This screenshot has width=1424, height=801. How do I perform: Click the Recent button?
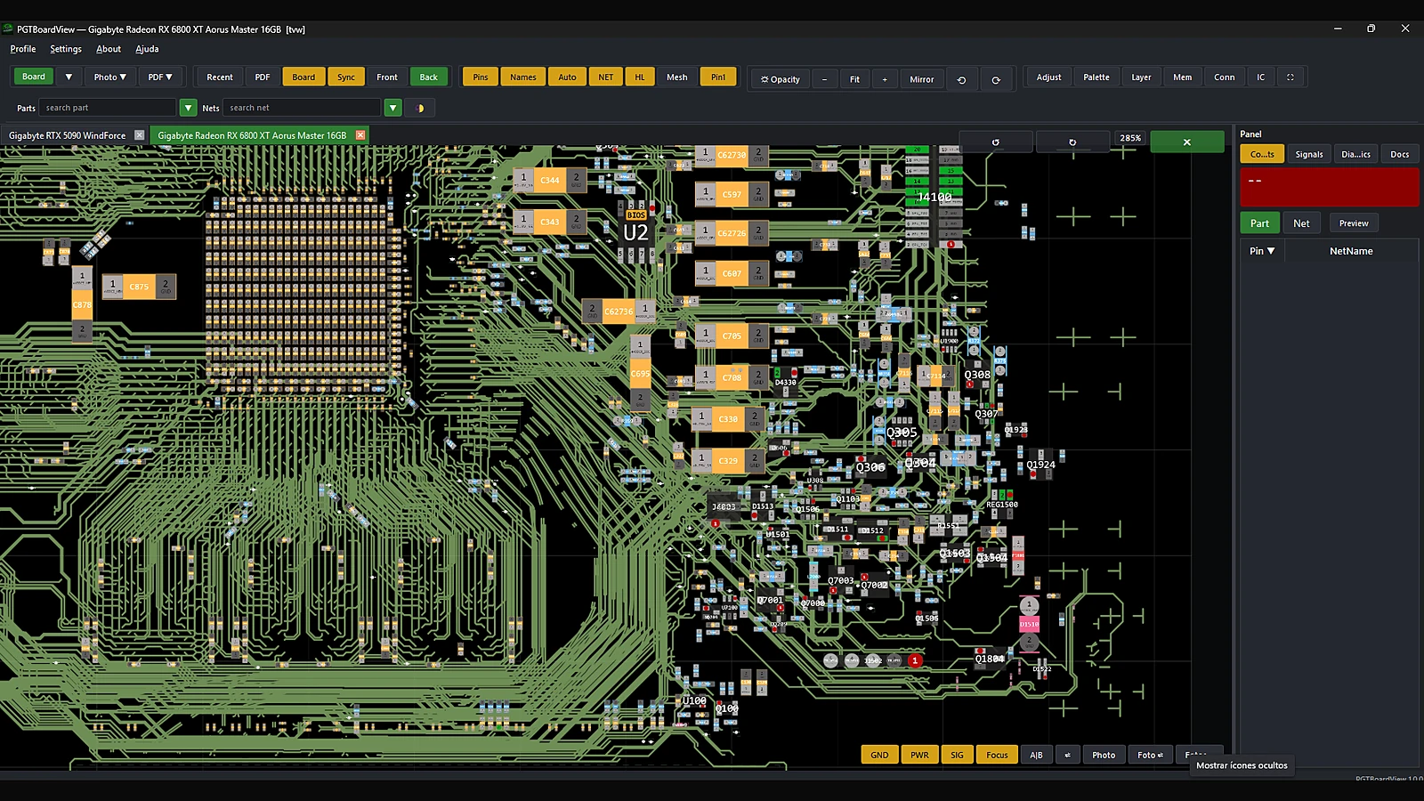[220, 77]
